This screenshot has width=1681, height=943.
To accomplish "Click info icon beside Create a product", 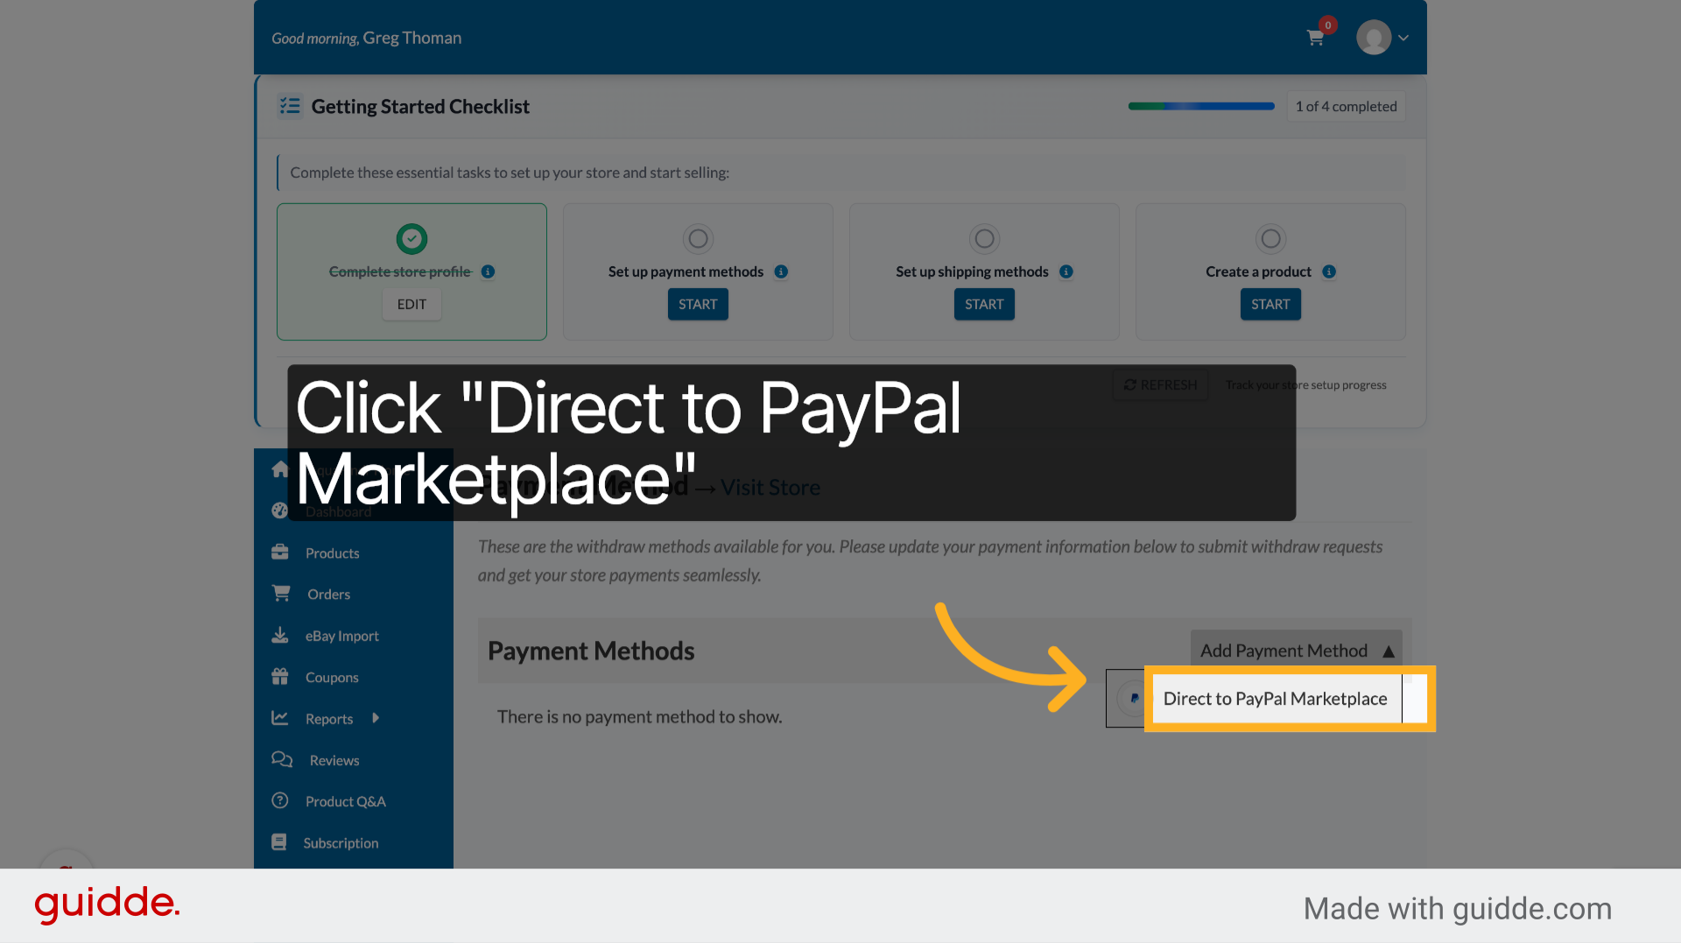I will point(1329,271).
